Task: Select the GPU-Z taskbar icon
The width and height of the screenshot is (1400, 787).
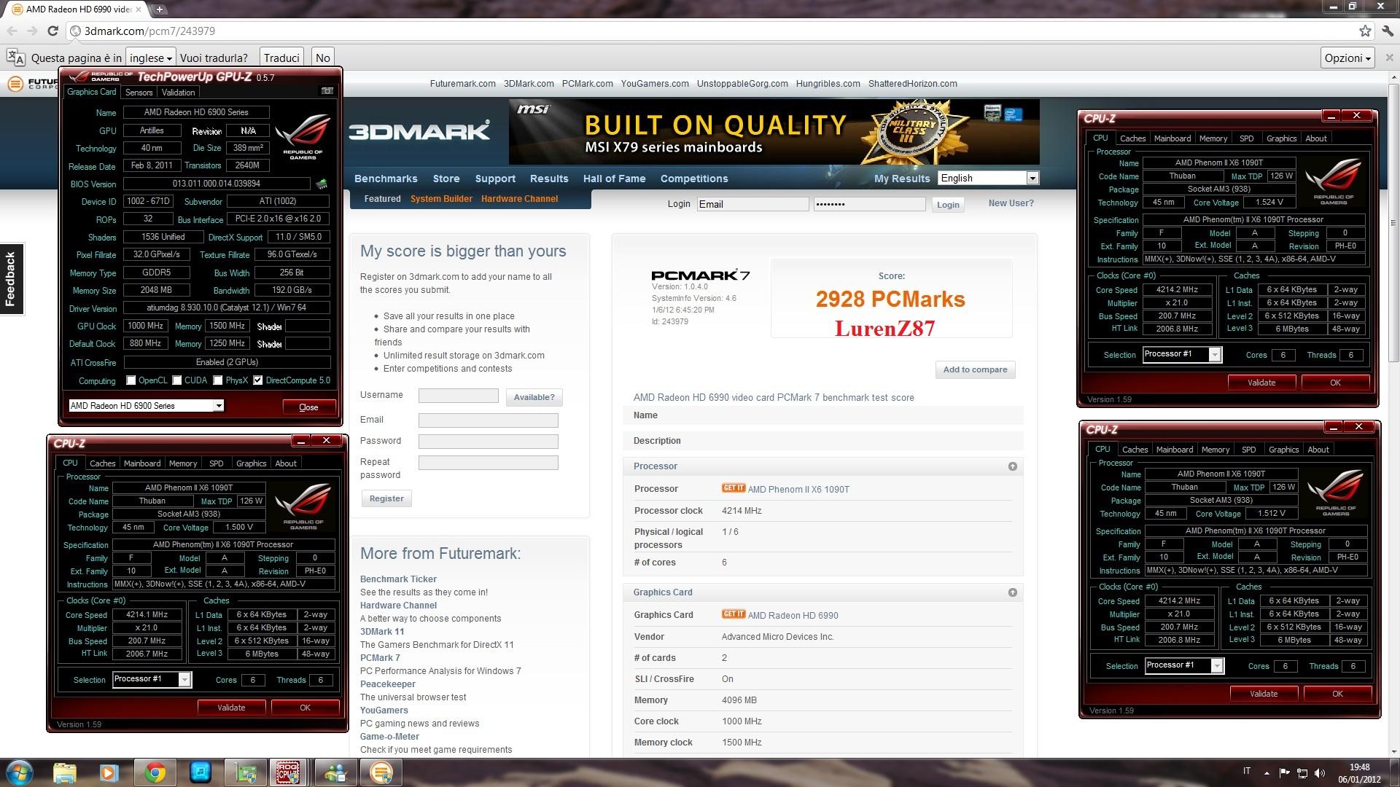Action: (246, 772)
